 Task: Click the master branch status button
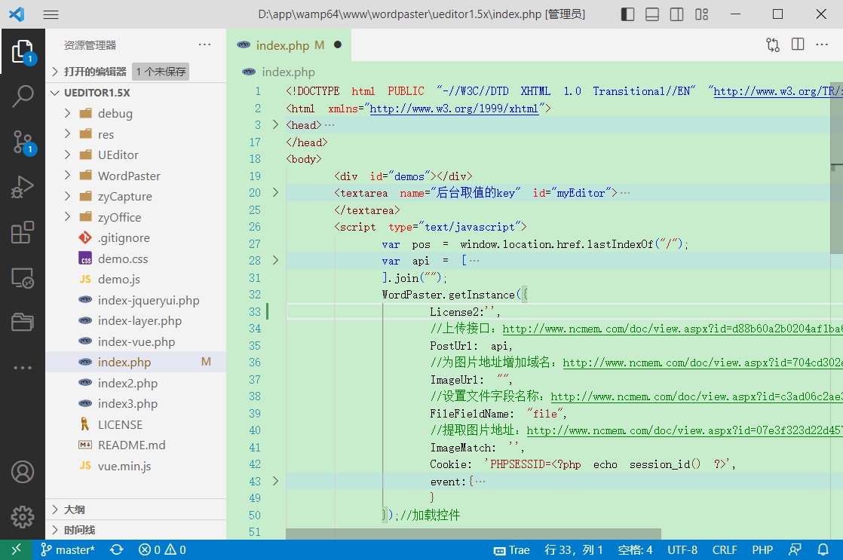[68, 550]
